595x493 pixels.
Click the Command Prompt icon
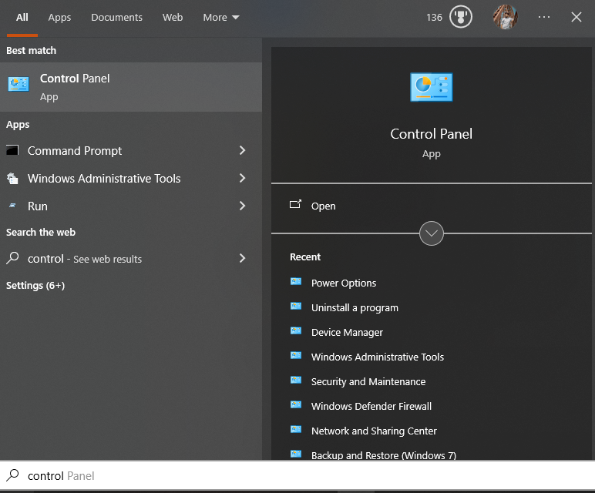12,150
